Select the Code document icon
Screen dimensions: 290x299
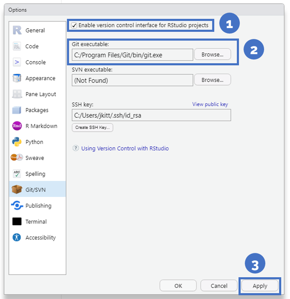click(x=17, y=46)
